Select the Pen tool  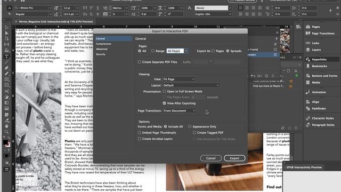pyautogui.click(x=6, y=68)
